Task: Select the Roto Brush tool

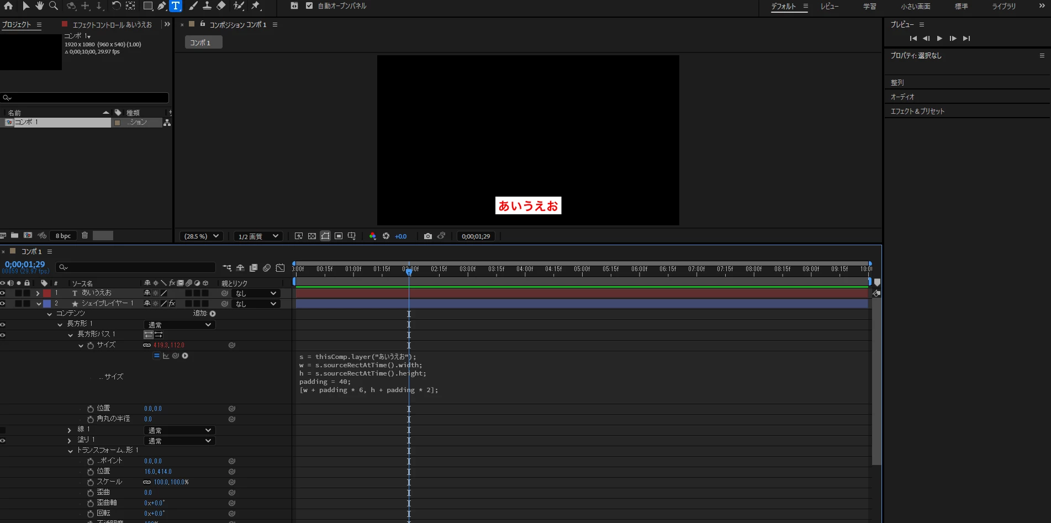Action: [x=239, y=6]
